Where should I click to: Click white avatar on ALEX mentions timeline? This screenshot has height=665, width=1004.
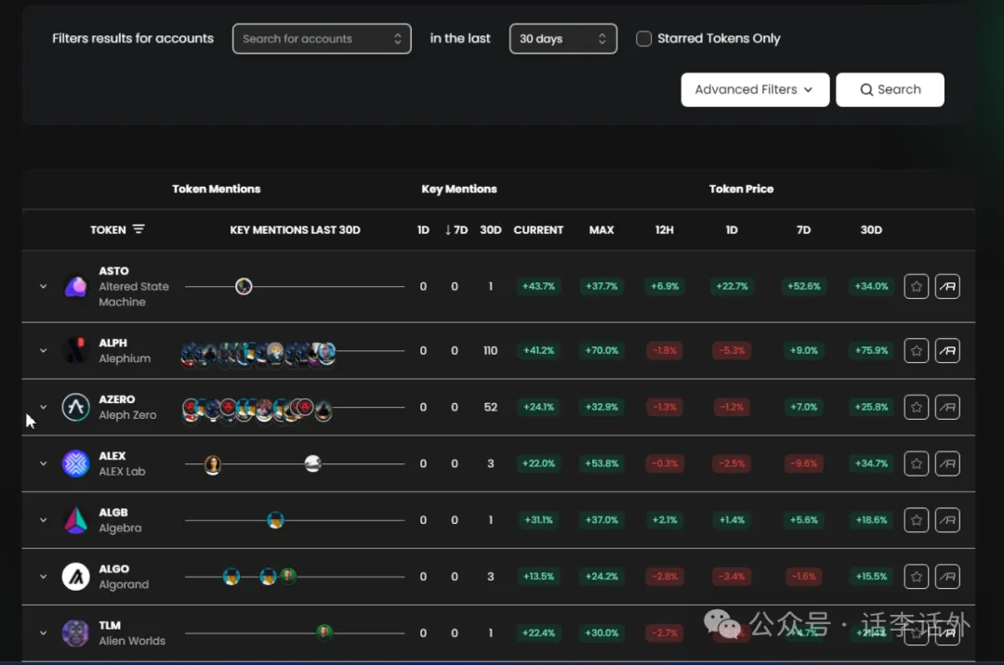[312, 463]
